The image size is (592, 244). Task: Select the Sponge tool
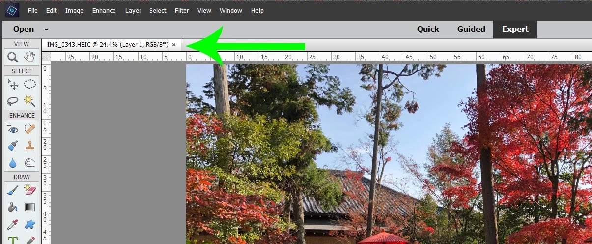tap(30, 162)
